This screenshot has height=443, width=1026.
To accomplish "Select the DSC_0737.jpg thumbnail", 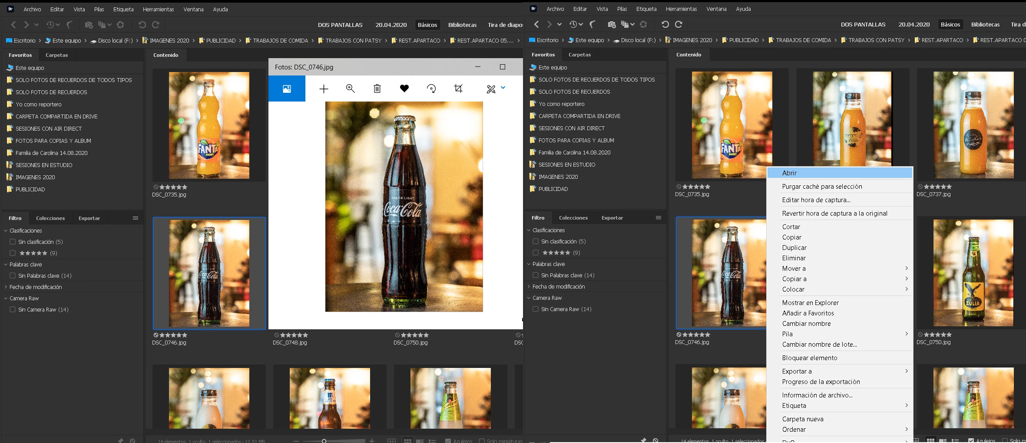I will click(x=973, y=125).
